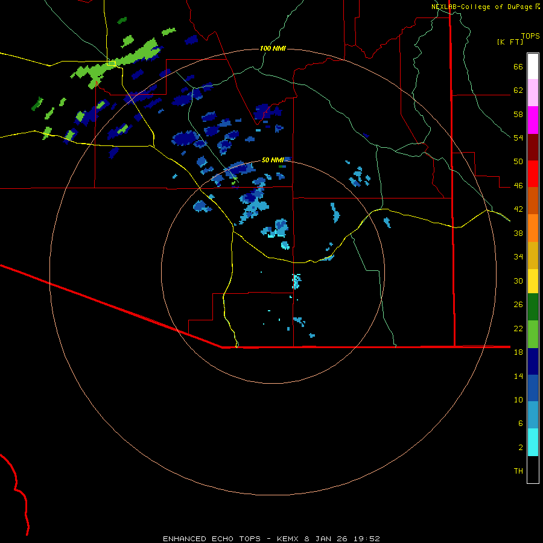Click the light green 18-22 swatch
543x543 pixels.
[x=533, y=334]
